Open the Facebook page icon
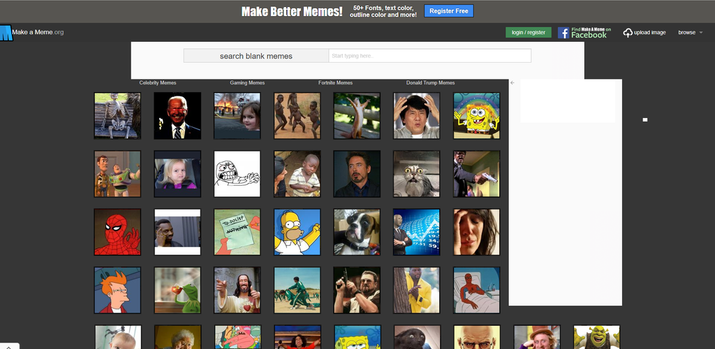The image size is (715, 349). point(563,33)
